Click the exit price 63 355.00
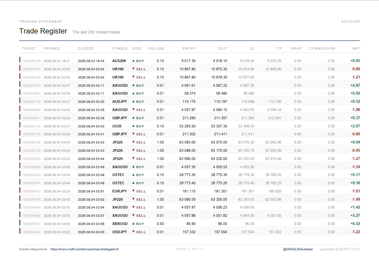379x268 pixels. [x=219, y=200]
